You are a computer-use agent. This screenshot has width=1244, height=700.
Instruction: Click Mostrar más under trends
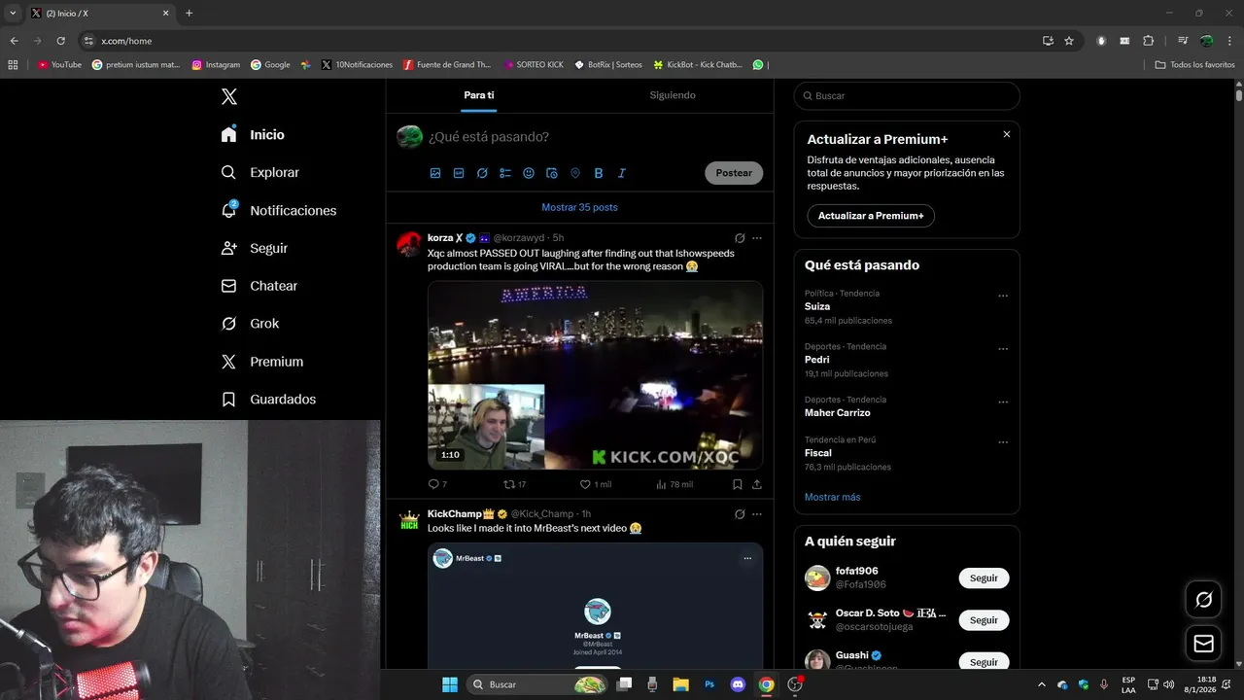(832, 497)
